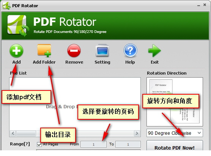The image size is (211, 156).
Task: Open Help via the blue question mark icon
Action: [130, 50]
